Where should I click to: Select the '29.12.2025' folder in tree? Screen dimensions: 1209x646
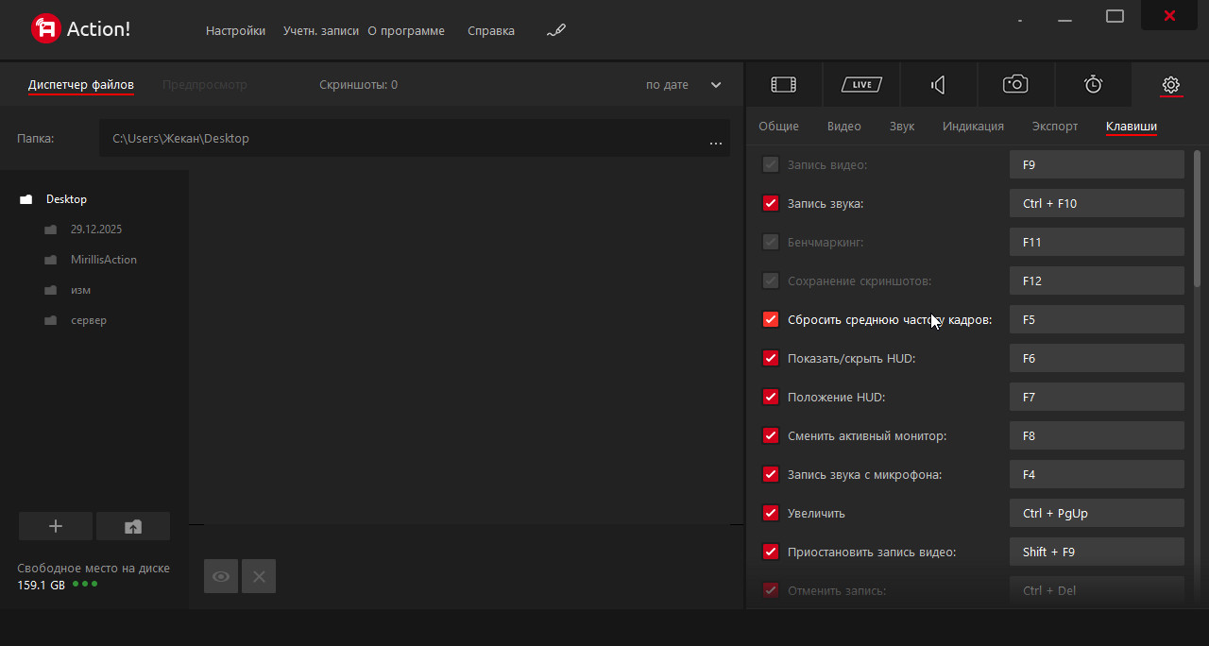click(95, 229)
